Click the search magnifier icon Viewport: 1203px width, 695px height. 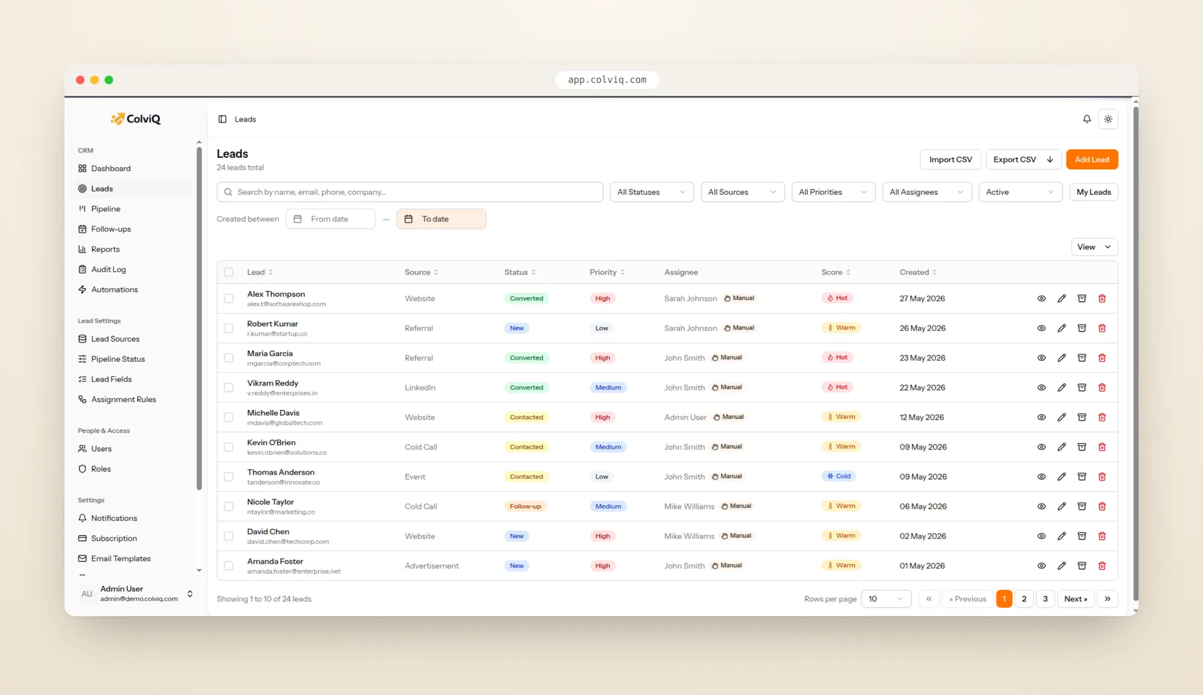click(228, 192)
